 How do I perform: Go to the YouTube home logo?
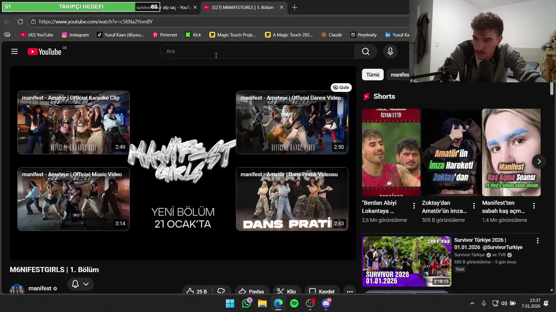(x=44, y=52)
